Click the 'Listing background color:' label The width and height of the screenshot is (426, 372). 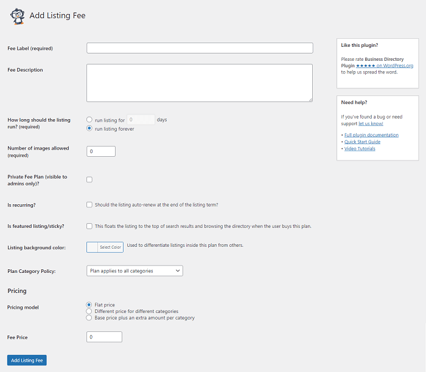pyautogui.click(x=37, y=247)
